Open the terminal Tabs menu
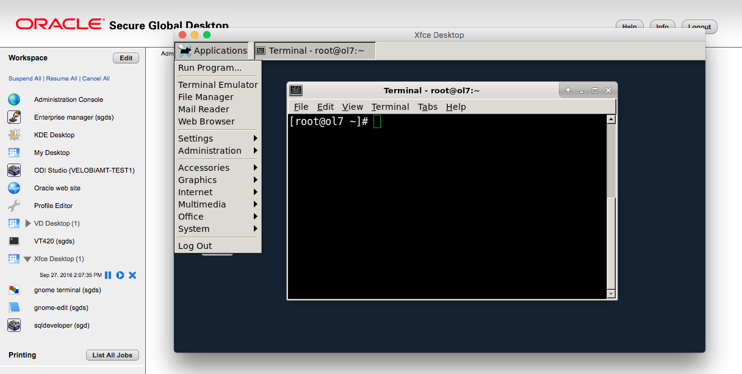 pyautogui.click(x=428, y=107)
